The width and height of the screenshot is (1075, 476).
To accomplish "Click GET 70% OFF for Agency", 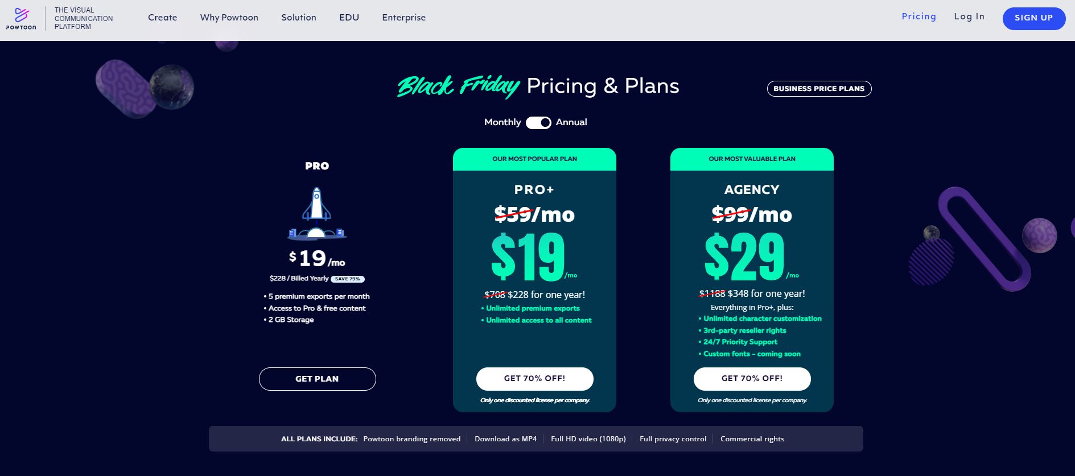I will [752, 379].
